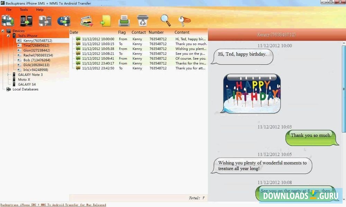Click the 'Of course. See you.' content cell

tap(191, 58)
